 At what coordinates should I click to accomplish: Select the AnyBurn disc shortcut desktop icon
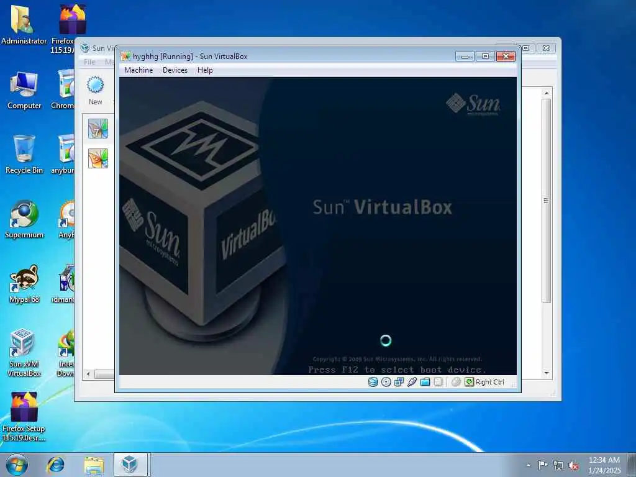(66, 219)
